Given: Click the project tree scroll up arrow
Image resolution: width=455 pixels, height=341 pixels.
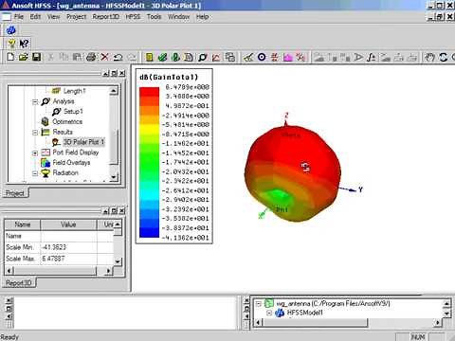Looking at the screenshot, I should coord(114,91).
